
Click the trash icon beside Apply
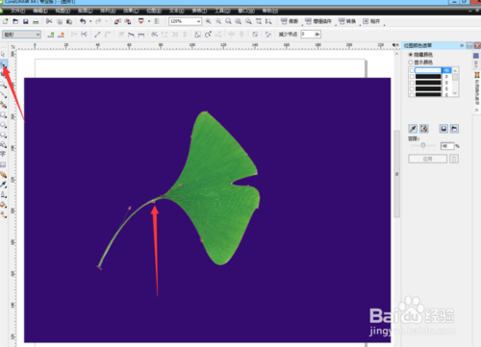coord(454,159)
